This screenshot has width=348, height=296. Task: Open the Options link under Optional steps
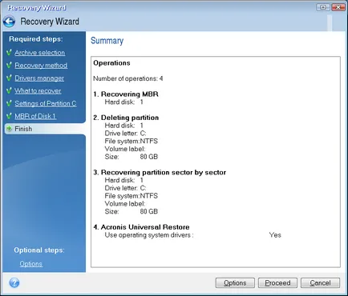point(30,264)
